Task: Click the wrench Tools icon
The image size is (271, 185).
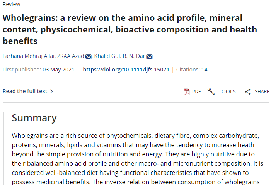Action: point(211,92)
